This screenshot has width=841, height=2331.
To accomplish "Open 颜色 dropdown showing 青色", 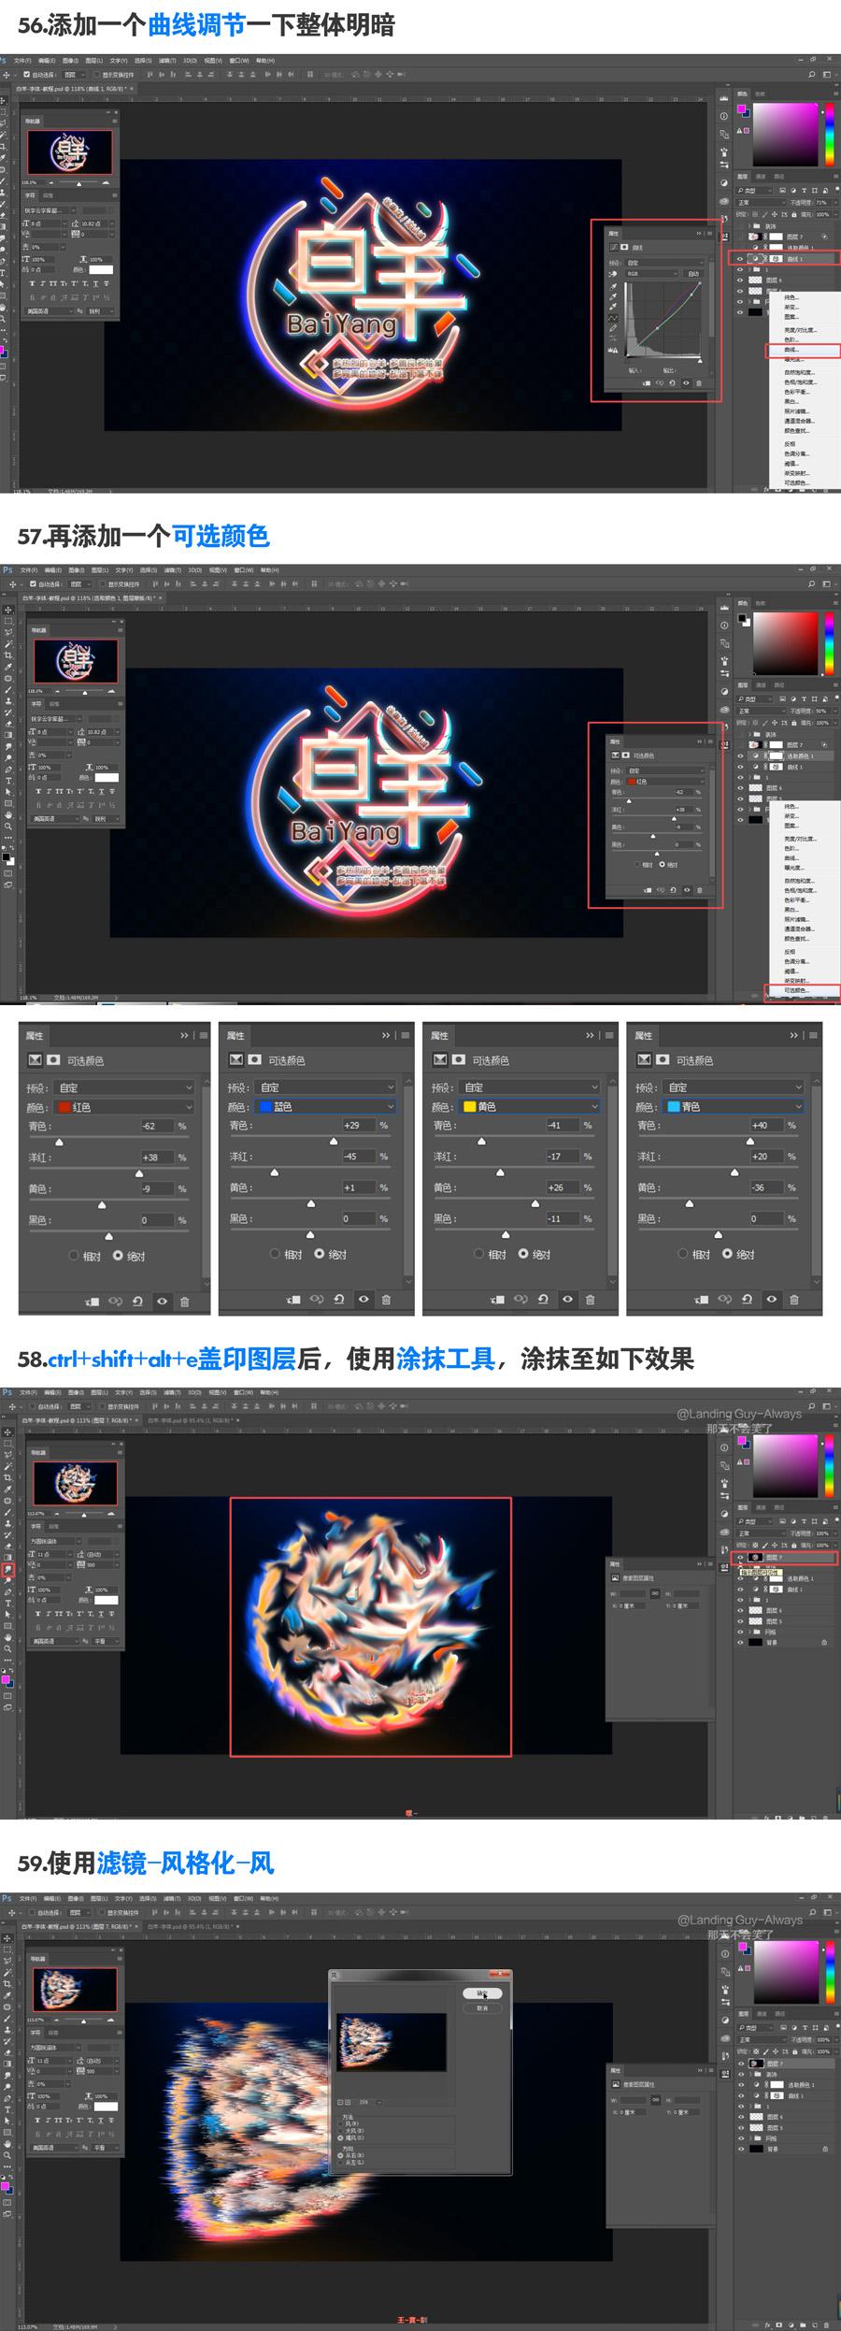I will [734, 1106].
